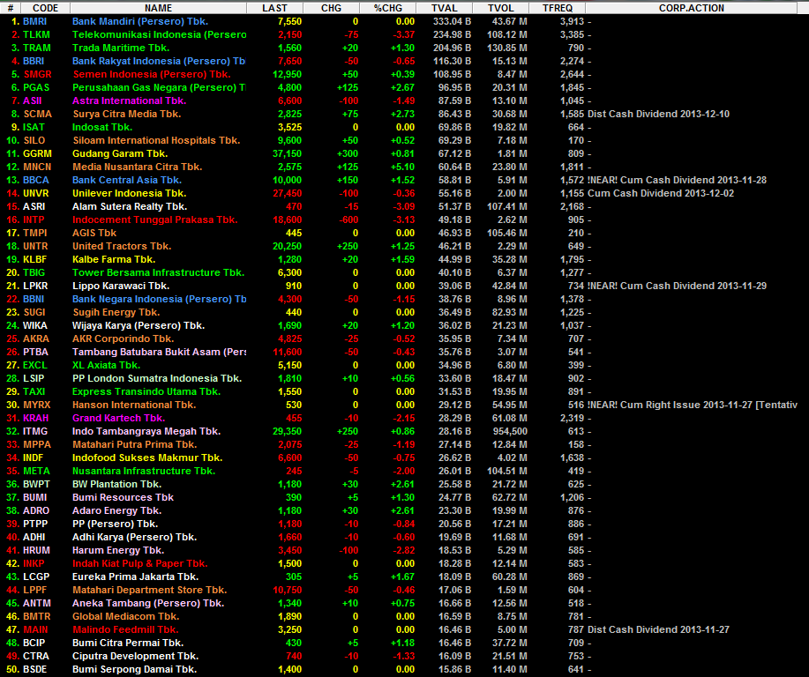Select stock code BWPT

pyautogui.click(x=37, y=484)
